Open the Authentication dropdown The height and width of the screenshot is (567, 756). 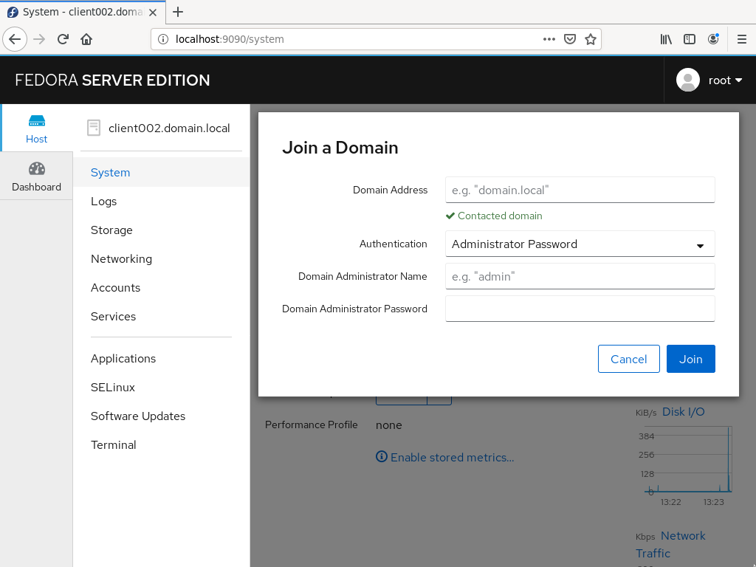click(x=580, y=244)
